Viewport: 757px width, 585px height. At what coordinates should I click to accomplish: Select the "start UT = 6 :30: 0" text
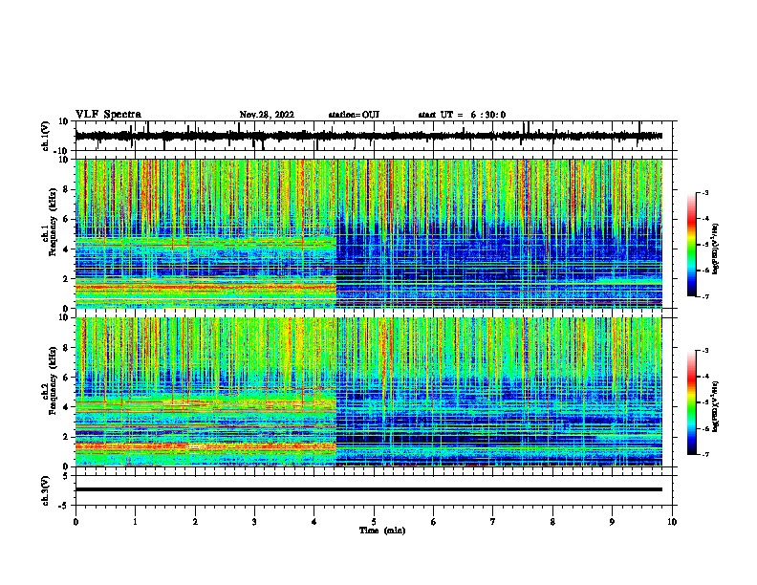point(462,115)
